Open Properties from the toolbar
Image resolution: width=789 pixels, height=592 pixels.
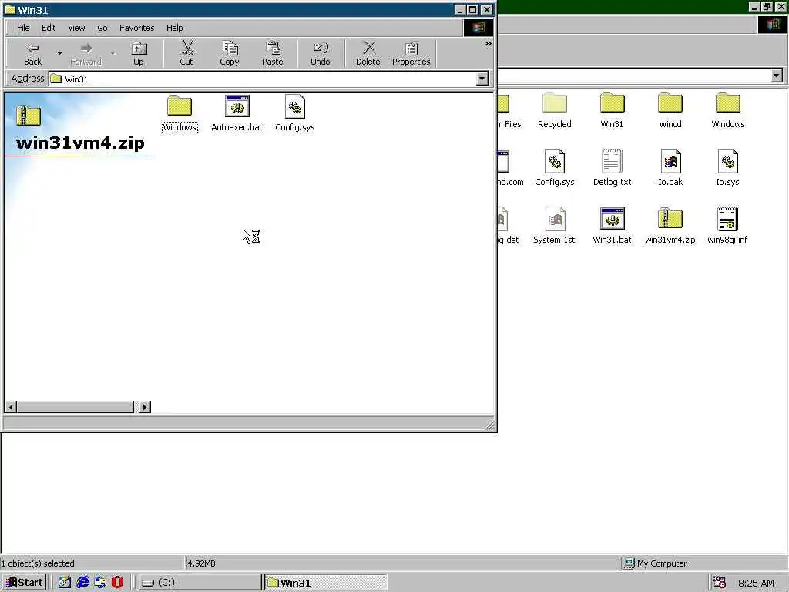[411, 54]
